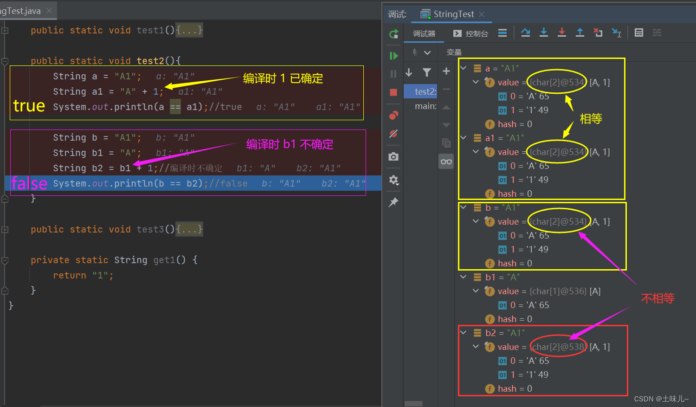This screenshot has height=407, width=696.
Task: Click the Show Execution Point icon
Action: [503, 32]
